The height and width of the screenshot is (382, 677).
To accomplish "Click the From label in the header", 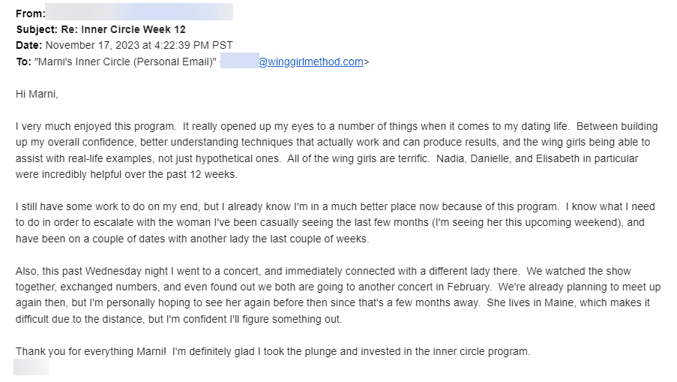I will tap(30, 14).
